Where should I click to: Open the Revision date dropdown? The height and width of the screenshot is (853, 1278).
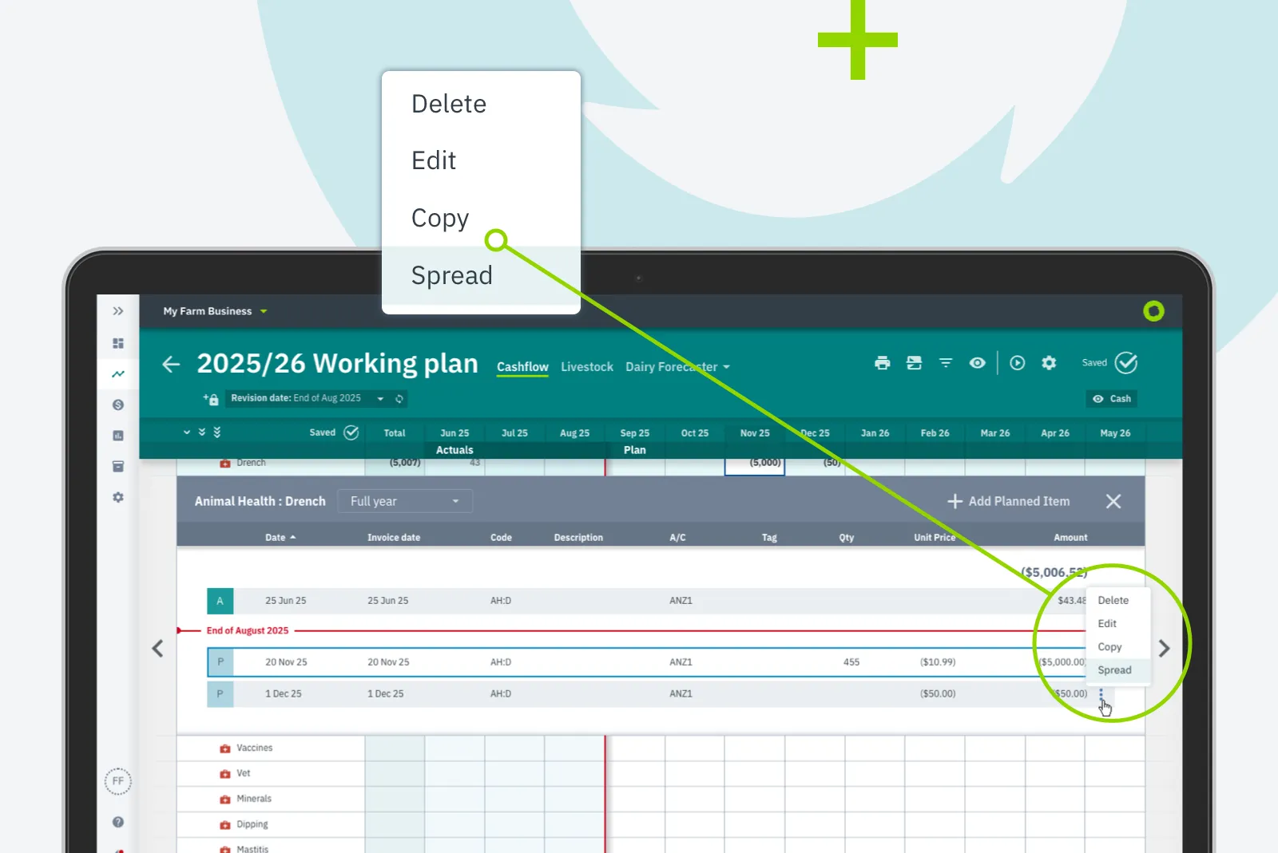click(x=307, y=398)
